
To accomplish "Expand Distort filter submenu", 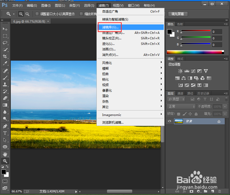I will [x=130, y=74].
